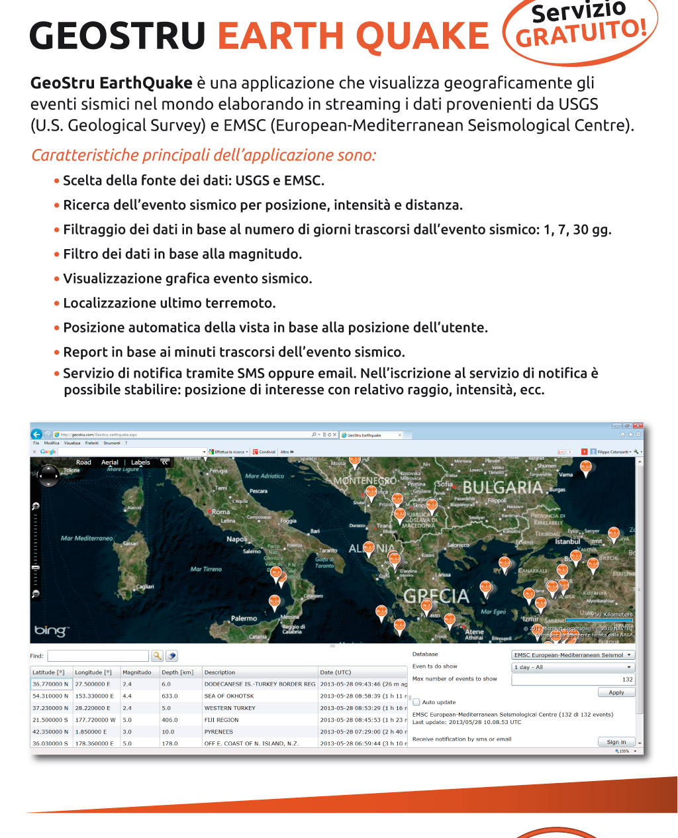Viewport: 678px width, 838px height.
Task: Select the FIJI REGION row
Action: [219, 720]
